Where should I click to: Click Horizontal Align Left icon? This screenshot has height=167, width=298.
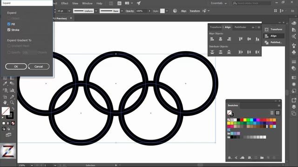[x=212, y=39]
